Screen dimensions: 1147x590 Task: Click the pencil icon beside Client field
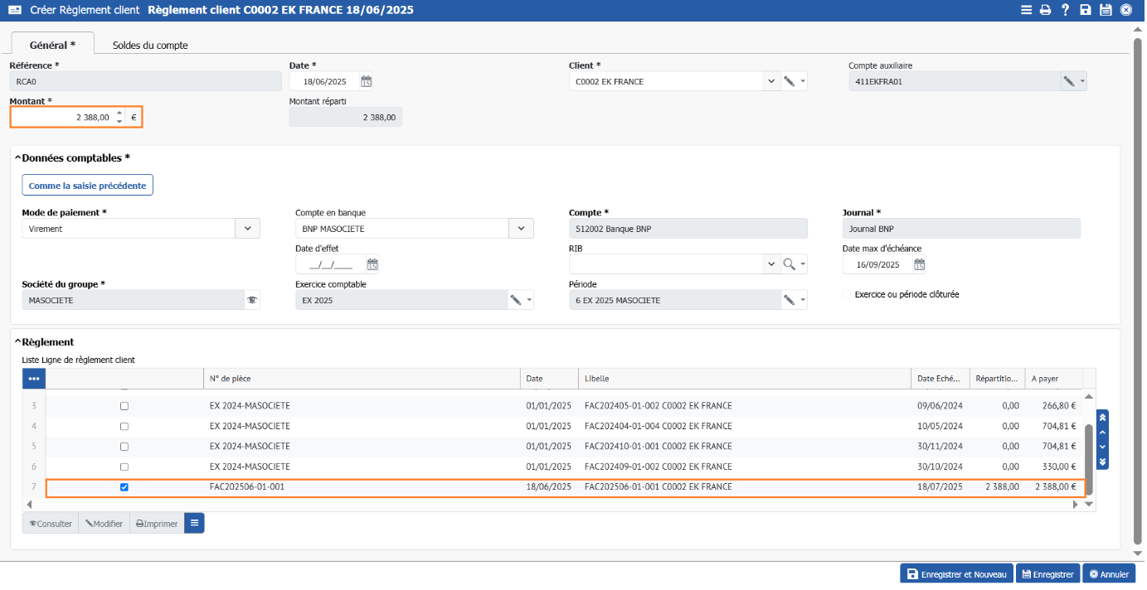pos(789,81)
